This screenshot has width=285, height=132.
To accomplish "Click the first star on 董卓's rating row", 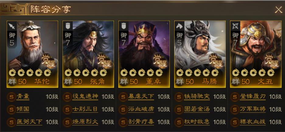I will 124,73.
